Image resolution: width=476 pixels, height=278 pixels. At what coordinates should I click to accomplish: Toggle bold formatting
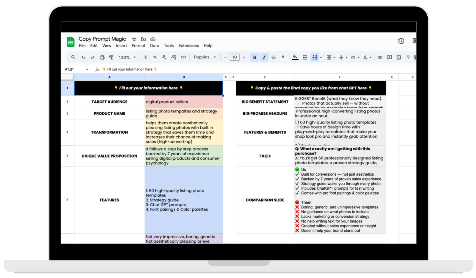tap(254, 57)
